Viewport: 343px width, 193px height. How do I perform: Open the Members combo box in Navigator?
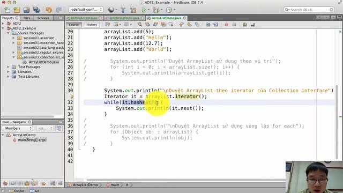click(17, 128)
